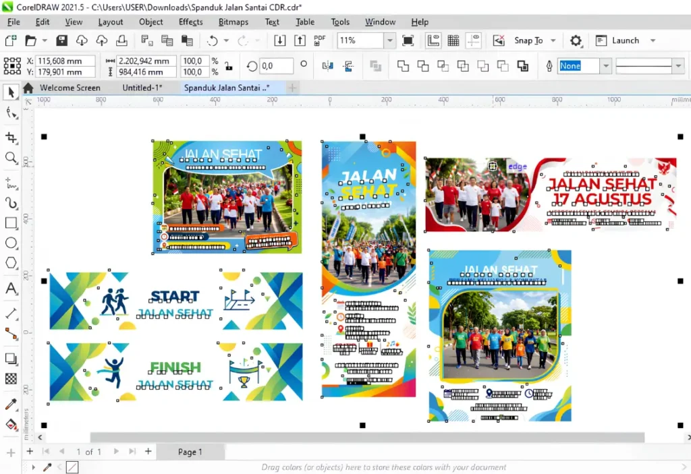Screen dimensions: 691x474
Task: Choose the Polygon tool
Action: pyautogui.click(x=11, y=263)
